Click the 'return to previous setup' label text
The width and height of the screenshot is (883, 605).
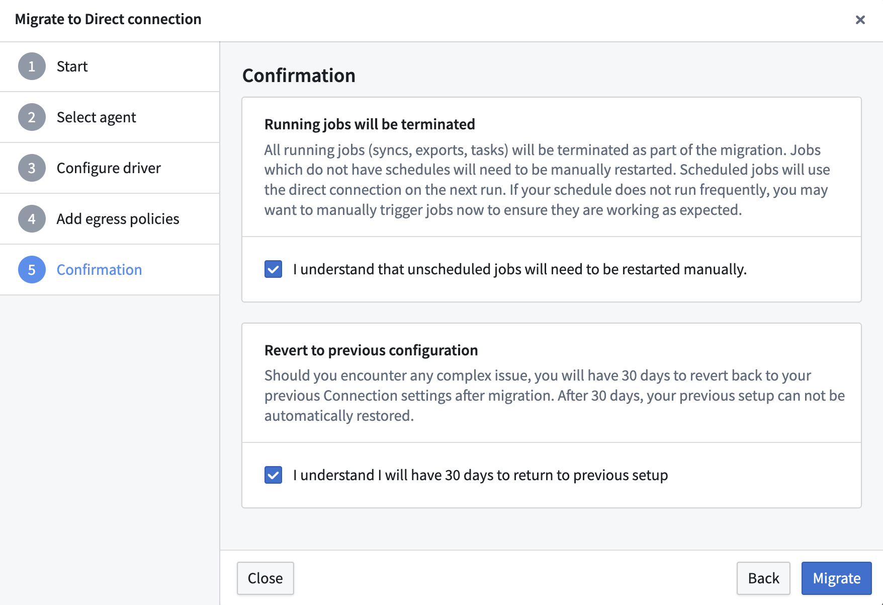pyautogui.click(x=480, y=475)
